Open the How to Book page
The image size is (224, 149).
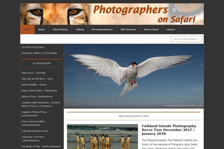click(151, 29)
